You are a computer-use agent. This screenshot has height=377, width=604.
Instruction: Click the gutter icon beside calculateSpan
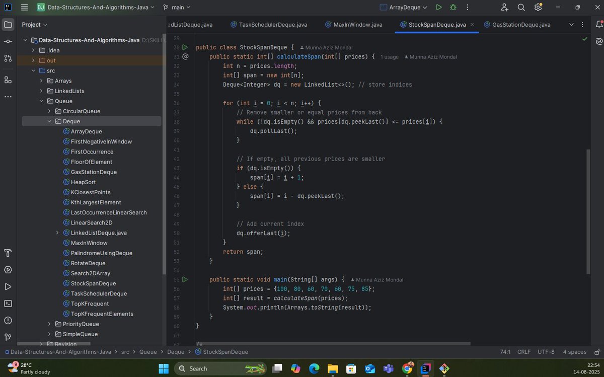[x=185, y=57]
